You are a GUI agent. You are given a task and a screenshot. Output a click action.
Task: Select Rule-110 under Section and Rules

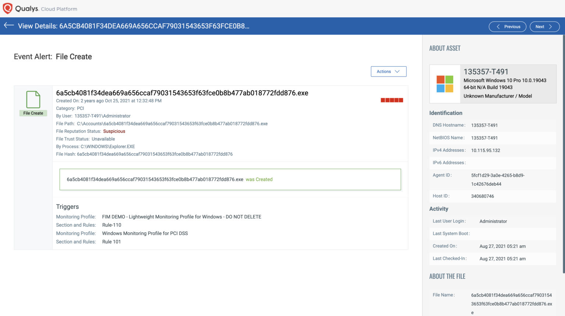(111, 225)
